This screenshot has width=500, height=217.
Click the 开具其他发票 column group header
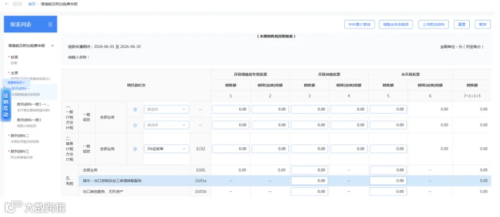(x=329, y=75)
